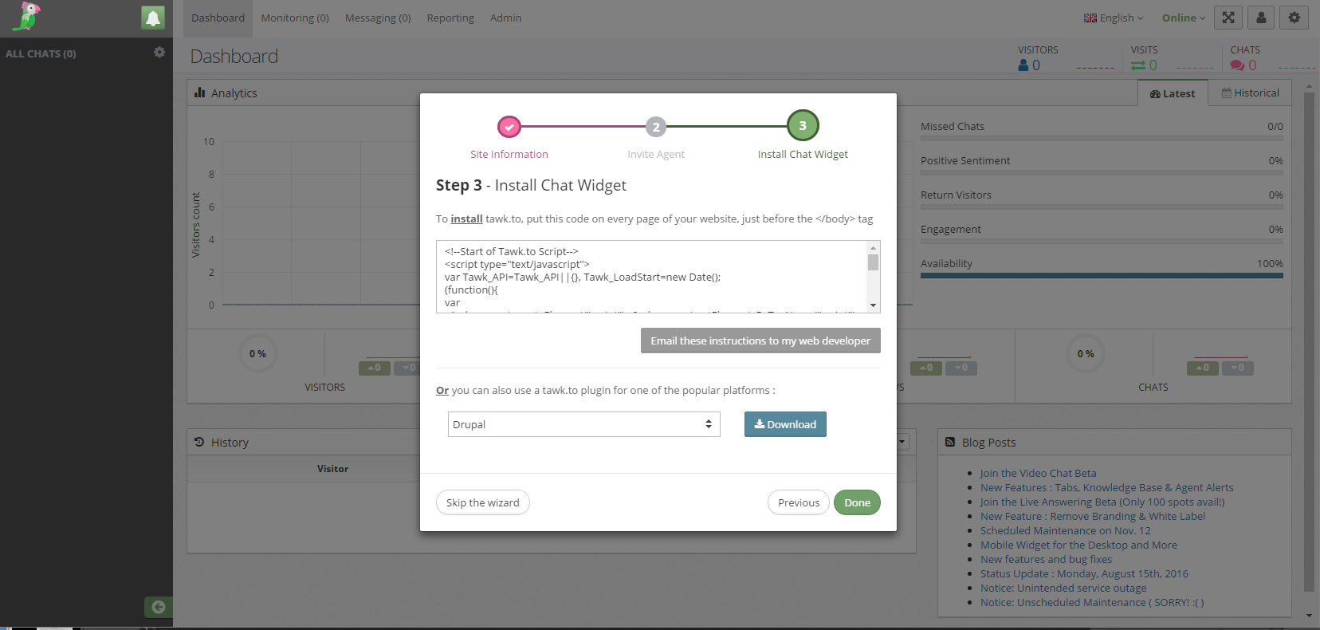
Task: Email instructions to my web developer
Action: coord(760,341)
